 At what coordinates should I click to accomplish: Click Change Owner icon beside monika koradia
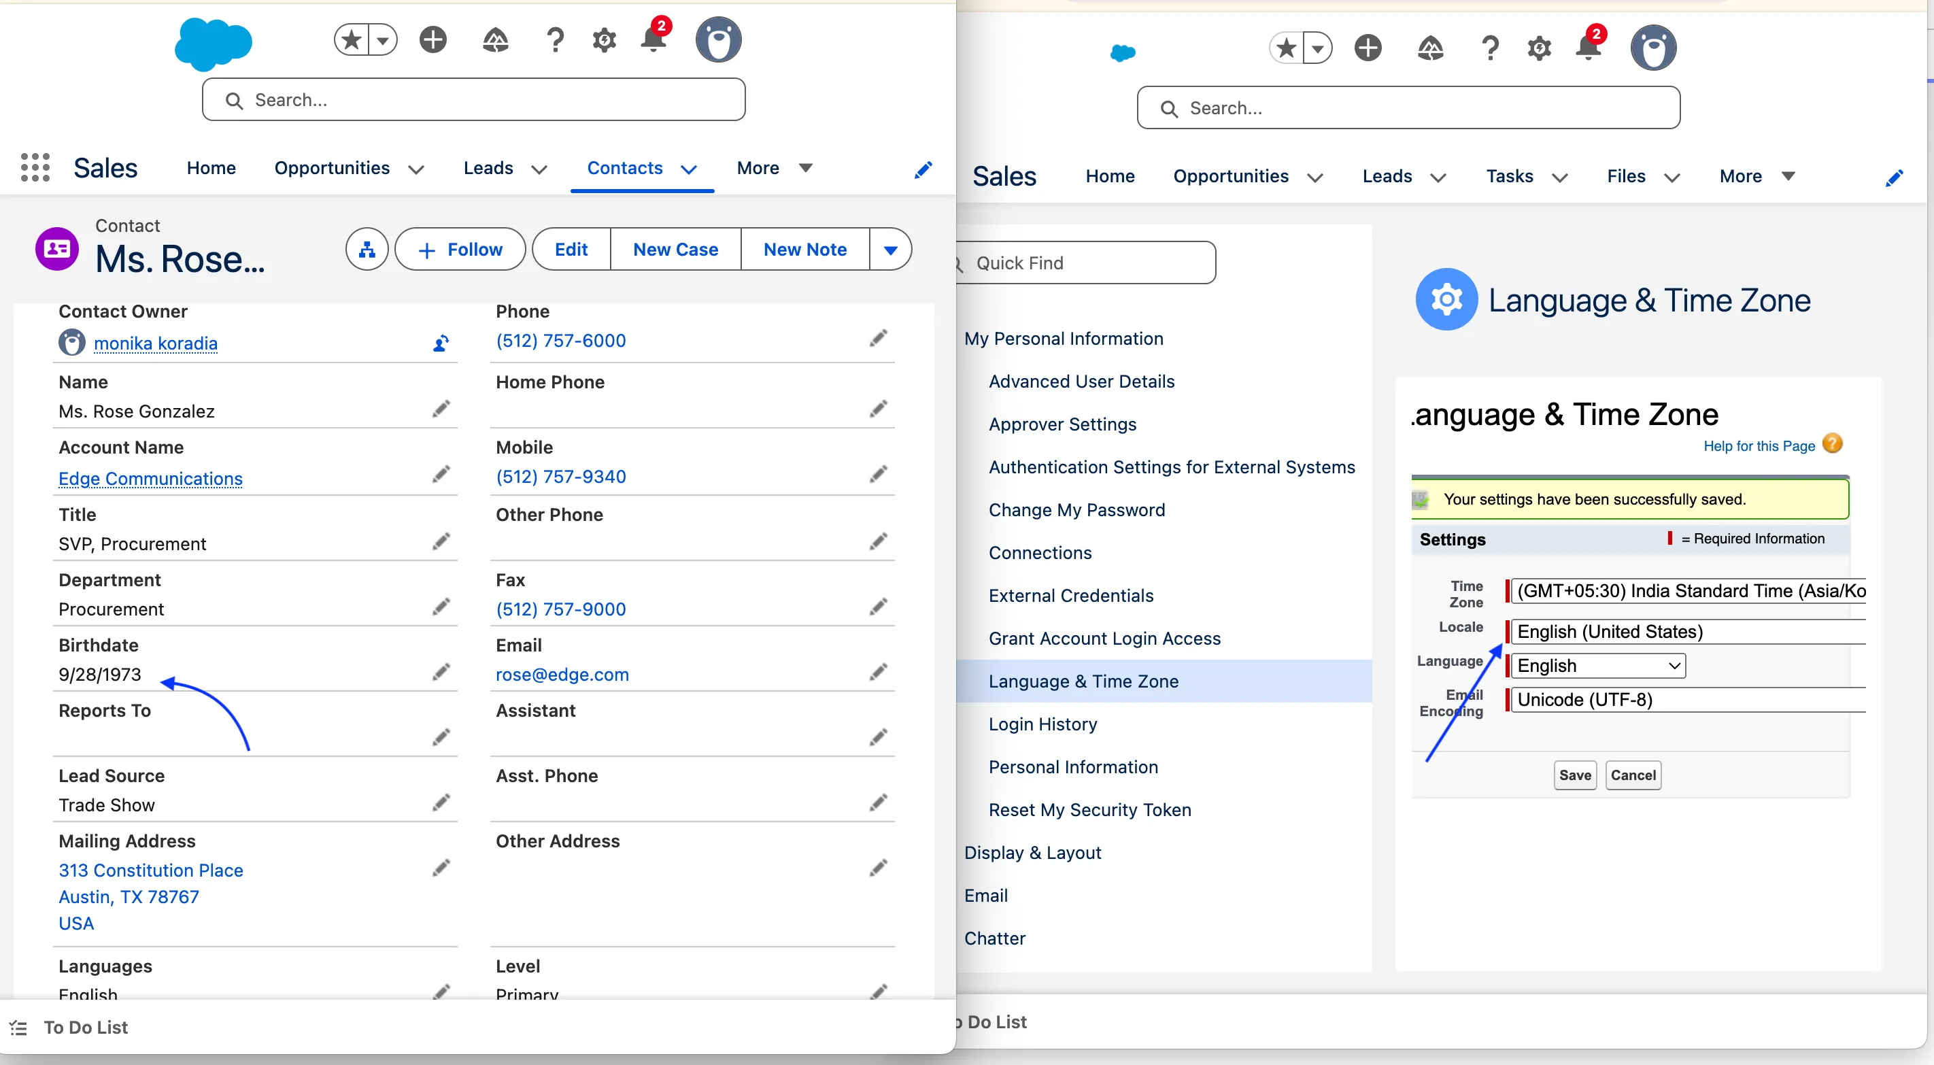click(x=441, y=343)
